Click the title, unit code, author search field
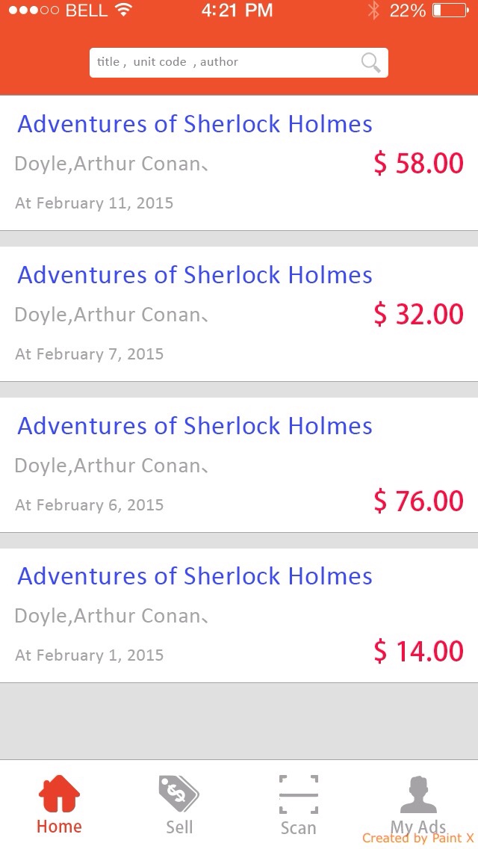 (x=224, y=62)
